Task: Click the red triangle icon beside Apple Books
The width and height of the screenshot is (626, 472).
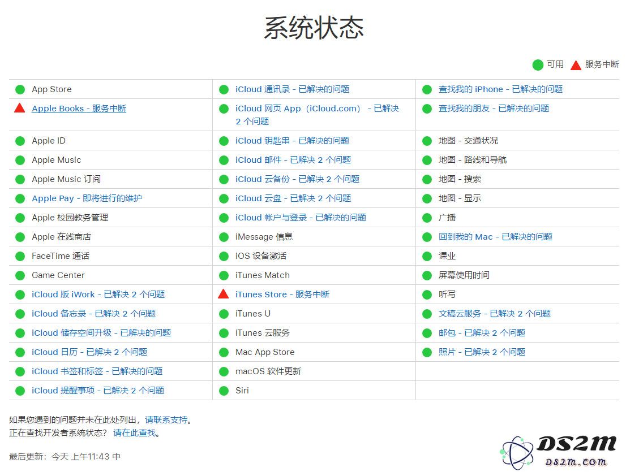Action: (20, 108)
